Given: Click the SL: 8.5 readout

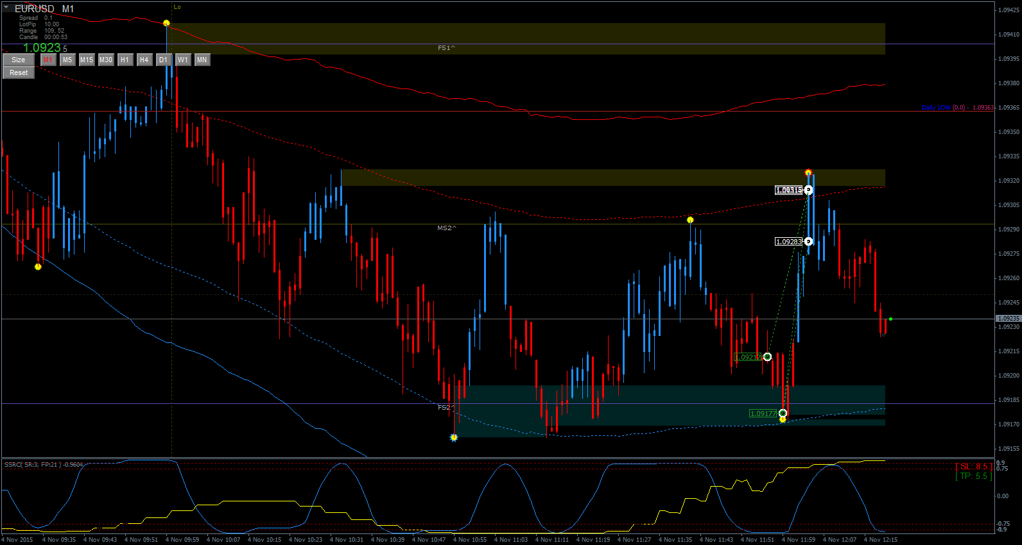Looking at the screenshot, I should (973, 466).
